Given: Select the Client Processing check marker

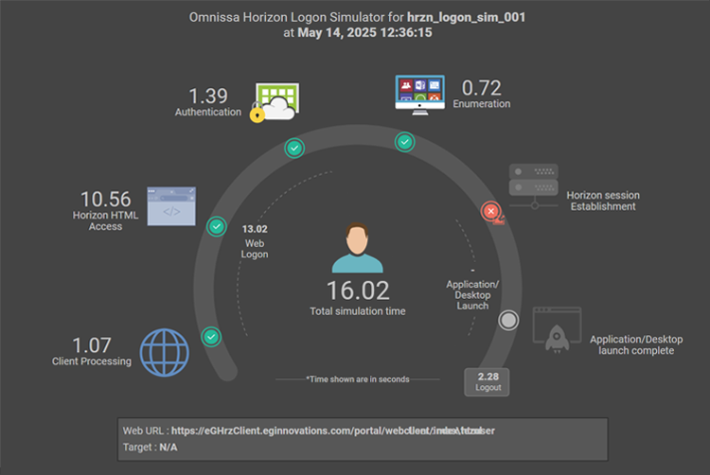Looking at the screenshot, I should point(211,337).
